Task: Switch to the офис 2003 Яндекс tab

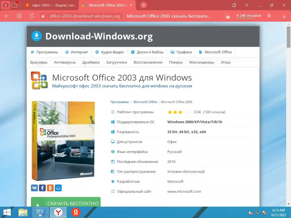Action: [x=51, y=5]
